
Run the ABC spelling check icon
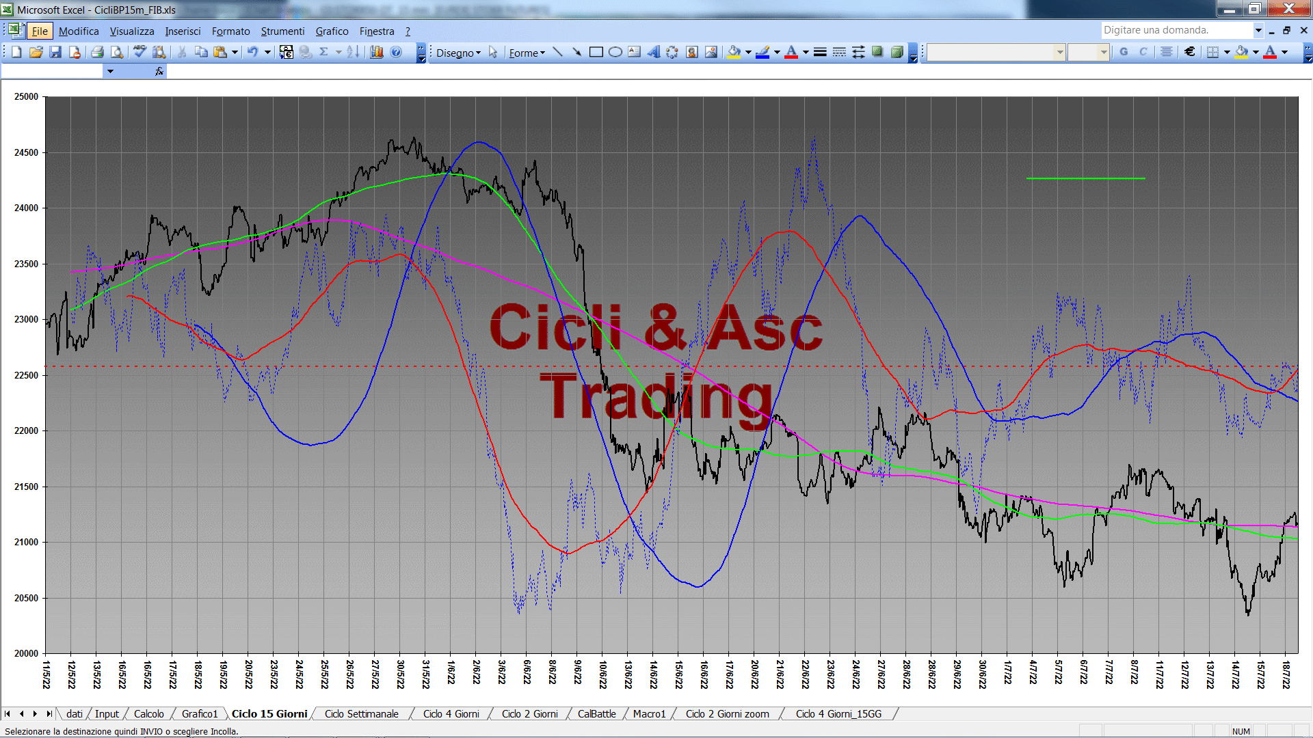140,53
